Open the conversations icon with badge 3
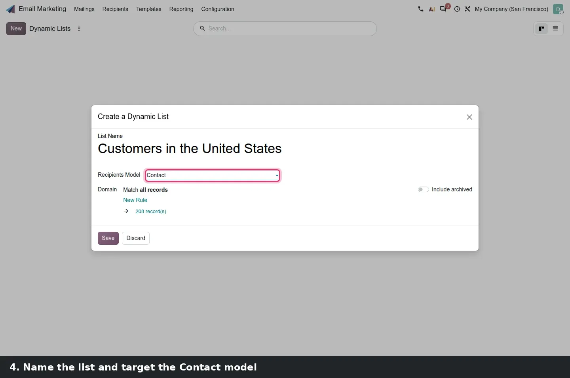Viewport: 570px width, 378px height. point(444,8)
